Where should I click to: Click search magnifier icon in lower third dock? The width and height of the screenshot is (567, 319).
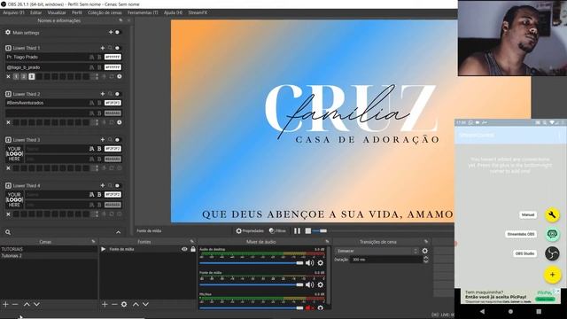(x=8, y=232)
